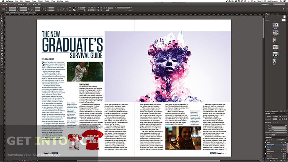Open Notification Center icon in menu bar
This screenshot has height=162, width=288.
pyautogui.click(x=285, y=1)
